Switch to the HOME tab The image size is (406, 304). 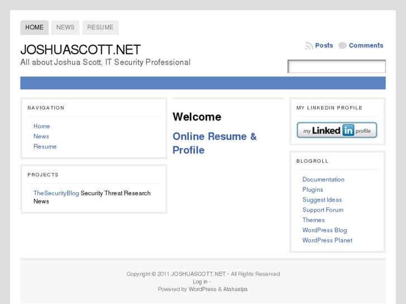pyautogui.click(x=35, y=27)
